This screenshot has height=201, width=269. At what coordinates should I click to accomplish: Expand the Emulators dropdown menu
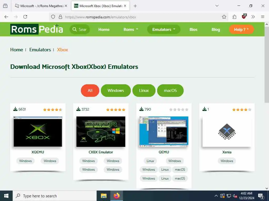[164, 29]
